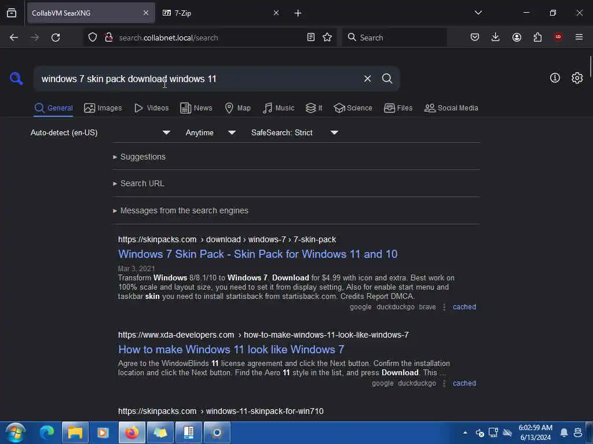The width and height of the screenshot is (593, 444).
Task: Open the language Auto-detect (en-US) dropdown
Action: coord(100,132)
